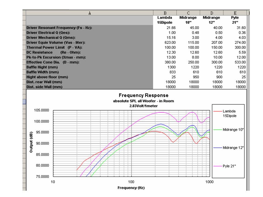
Task: Click the 'Output (dB)' axis title
Action: pyautogui.click(x=31, y=142)
